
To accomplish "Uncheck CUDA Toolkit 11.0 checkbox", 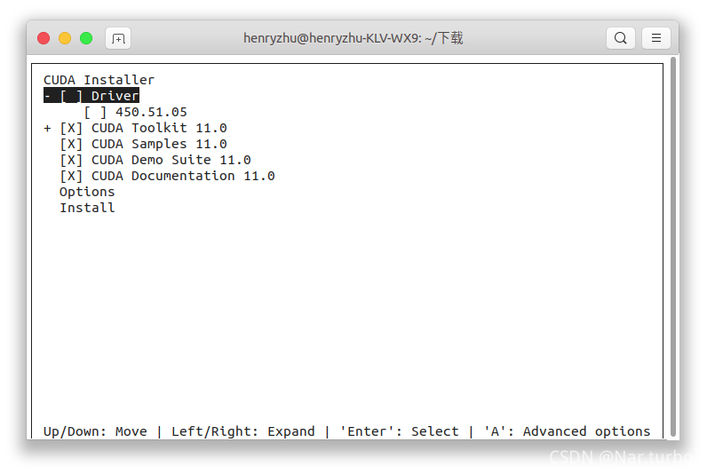I will pos(71,129).
